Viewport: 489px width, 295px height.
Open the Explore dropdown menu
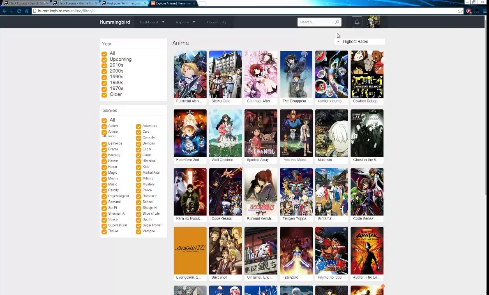pos(186,22)
